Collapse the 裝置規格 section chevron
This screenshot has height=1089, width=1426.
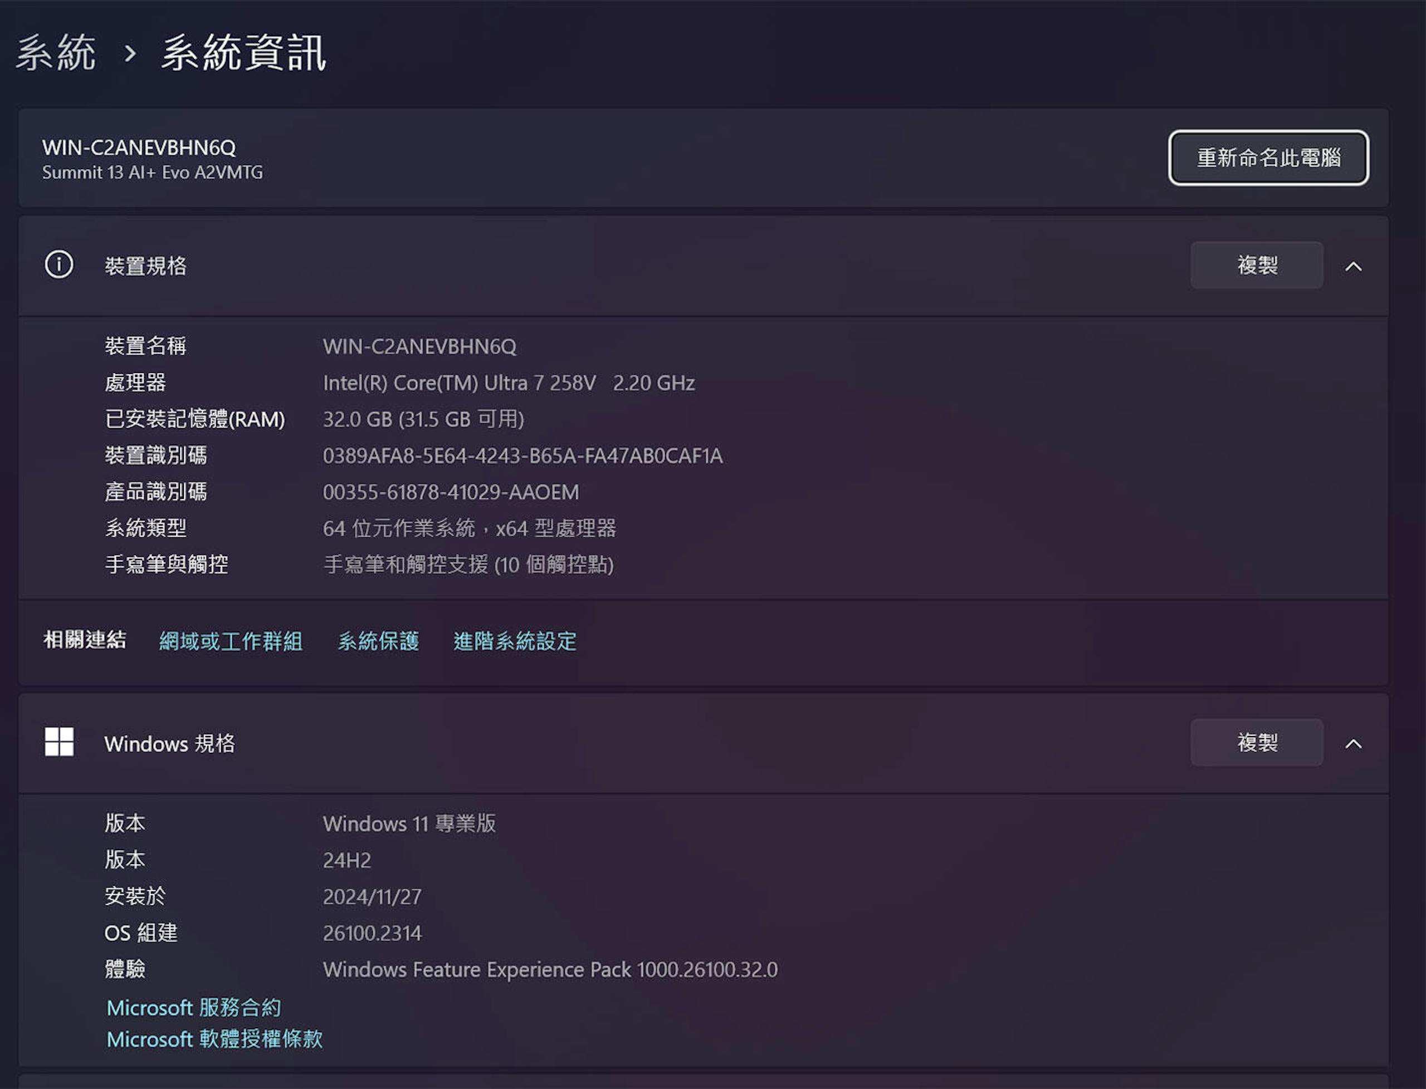1352,266
